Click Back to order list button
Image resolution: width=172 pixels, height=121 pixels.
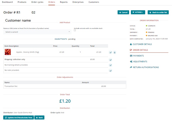158,12
